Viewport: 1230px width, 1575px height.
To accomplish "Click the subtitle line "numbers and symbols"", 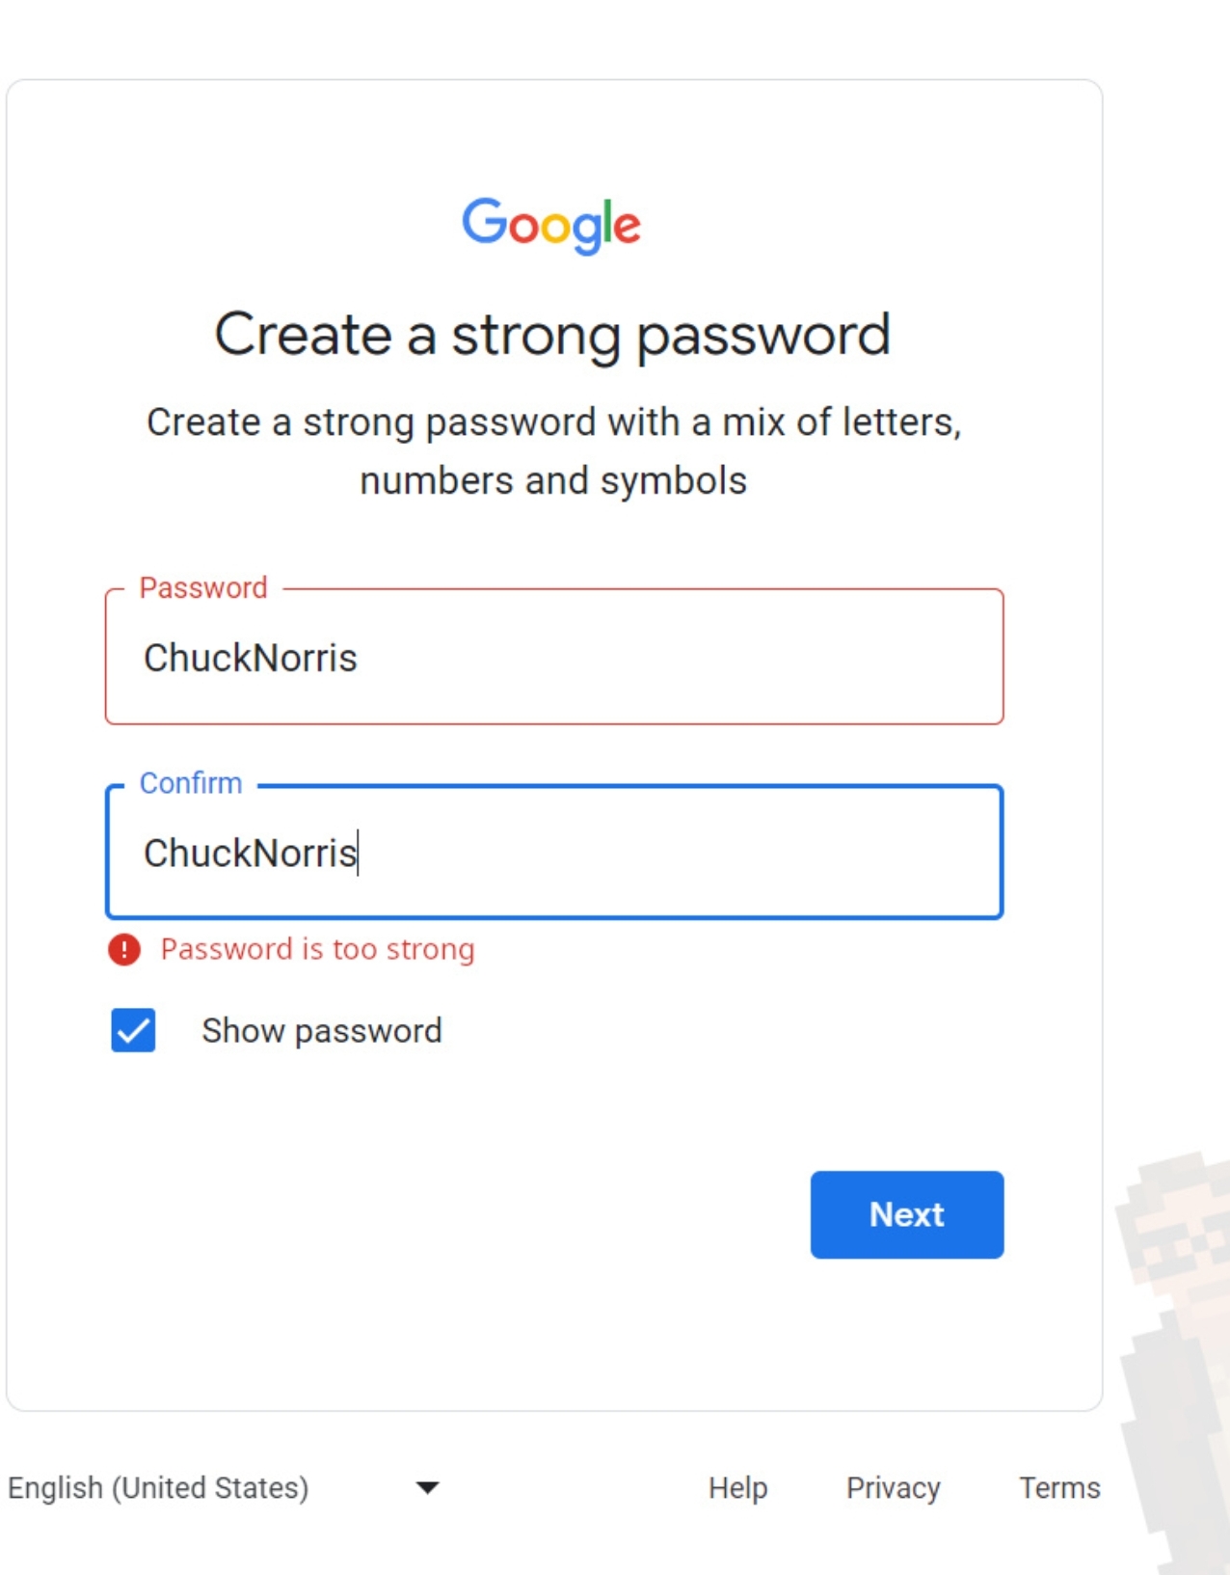I will 553,480.
